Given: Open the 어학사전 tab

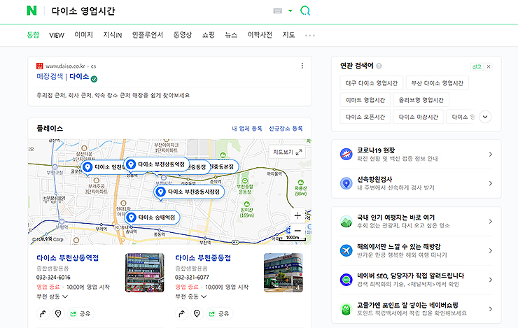Looking at the screenshot, I should 260,35.
